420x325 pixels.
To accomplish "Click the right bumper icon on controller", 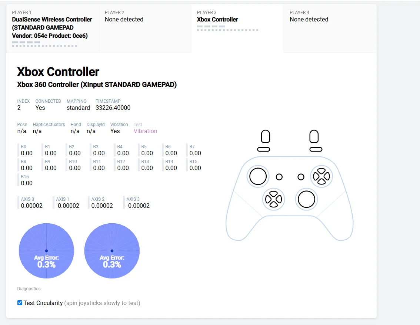I will [x=316, y=149].
